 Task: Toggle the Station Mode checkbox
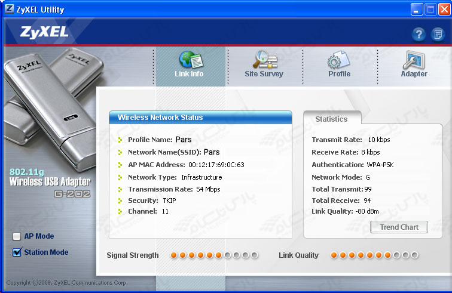click(17, 252)
